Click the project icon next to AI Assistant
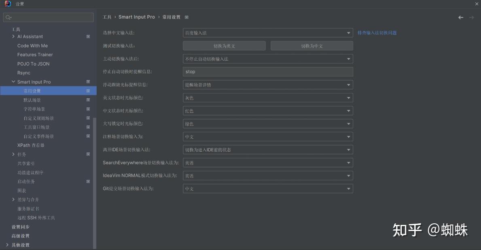The width and height of the screenshot is (481, 250). click(x=88, y=36)
